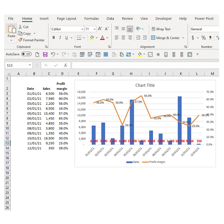Align text left
224x224 pixels.
[x=117, y=38]
